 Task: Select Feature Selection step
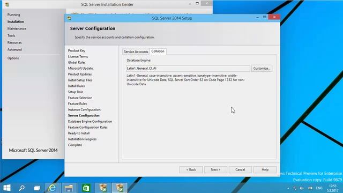point(80,98)
